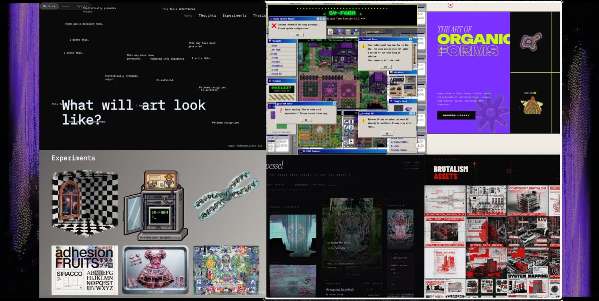The height and width of the screenshot is (301, 599).
Task: Click the vessel logo
Action: coord(275,165)
